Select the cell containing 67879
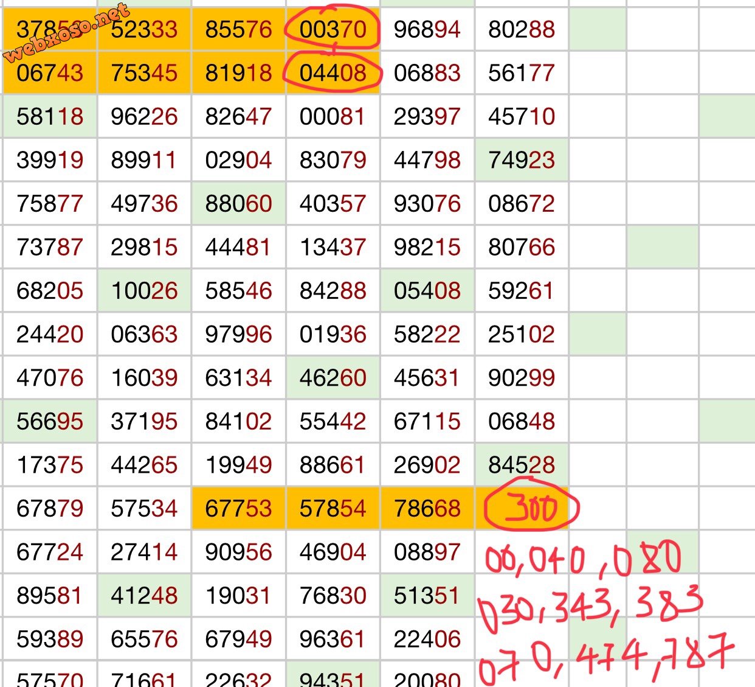 (x=50, y=508)
